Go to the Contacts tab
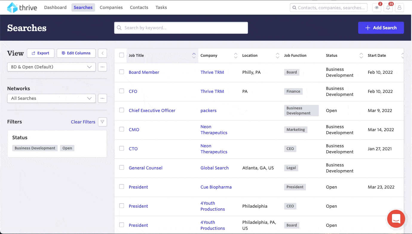Screen dimensions: 412x234 tap(139, 7)
